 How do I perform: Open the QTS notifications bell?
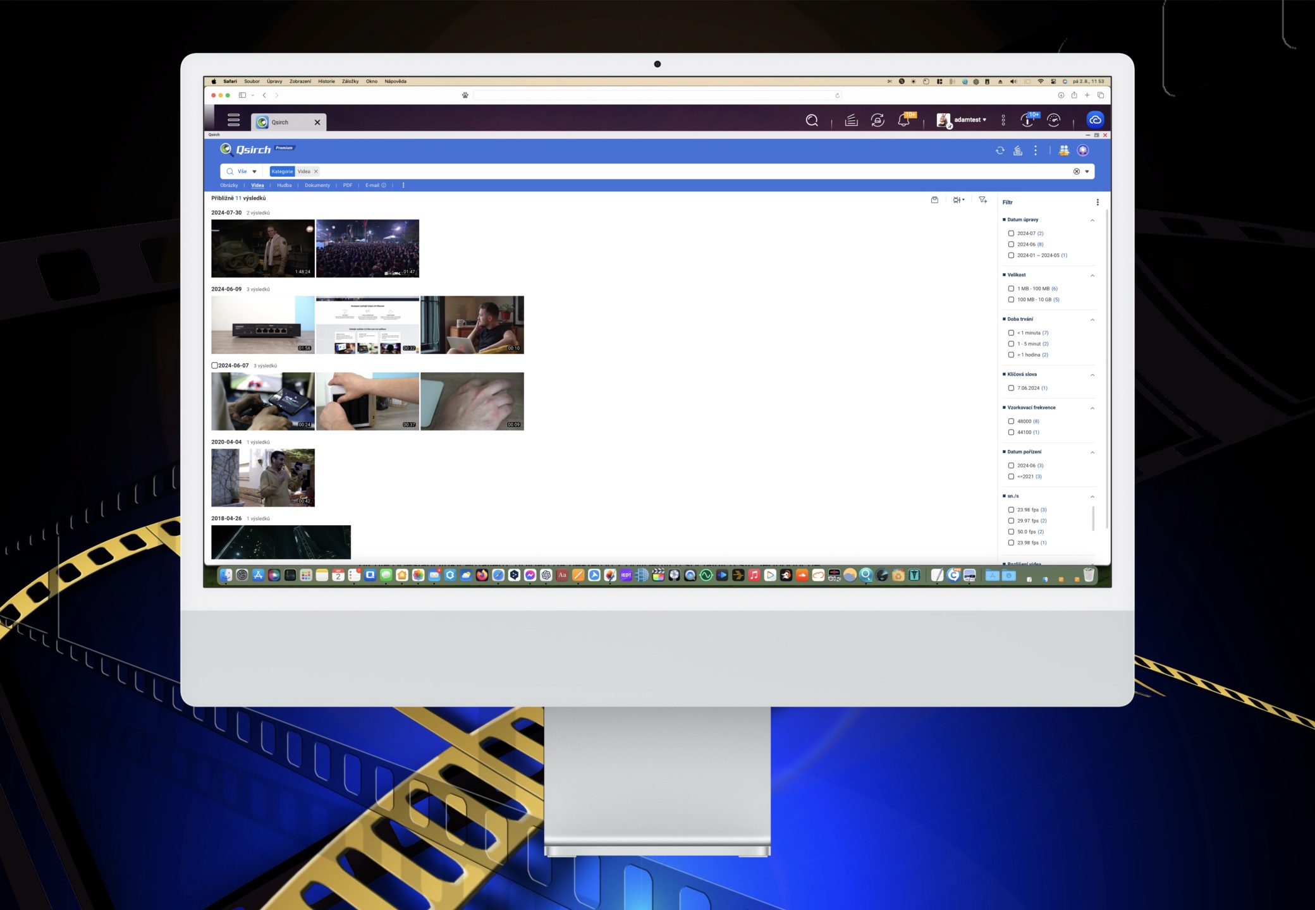(903, 120)
